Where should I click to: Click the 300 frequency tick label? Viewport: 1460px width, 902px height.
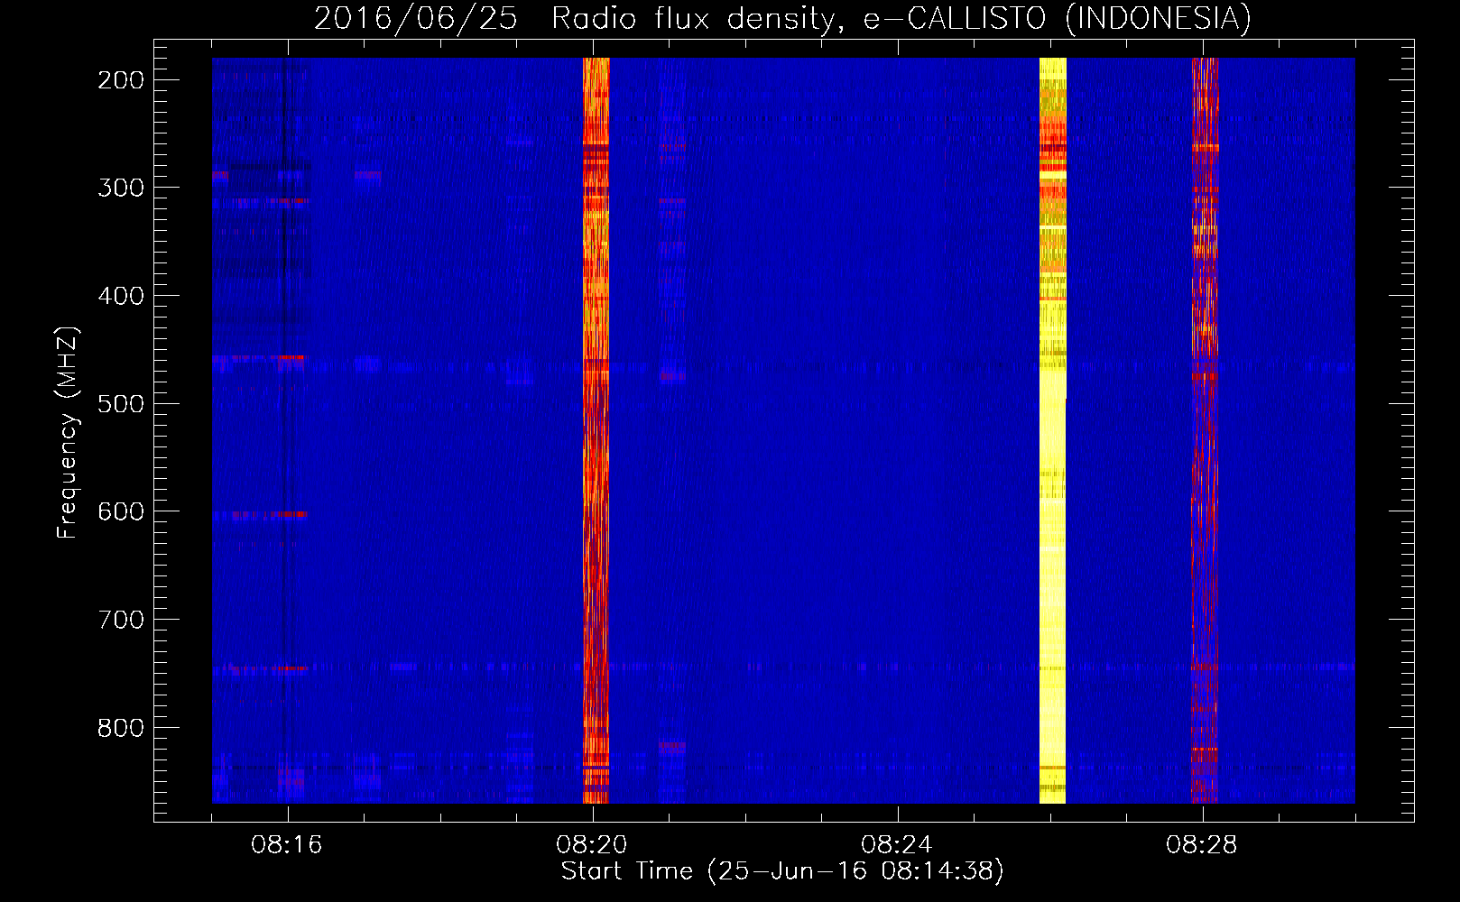(x=121, y=188)
